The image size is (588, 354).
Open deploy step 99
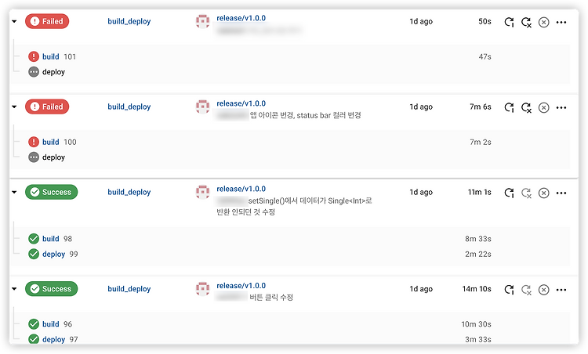(x=53, y=254)
